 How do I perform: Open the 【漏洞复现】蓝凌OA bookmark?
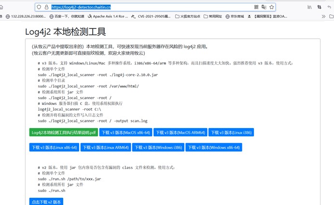(267, 16)
